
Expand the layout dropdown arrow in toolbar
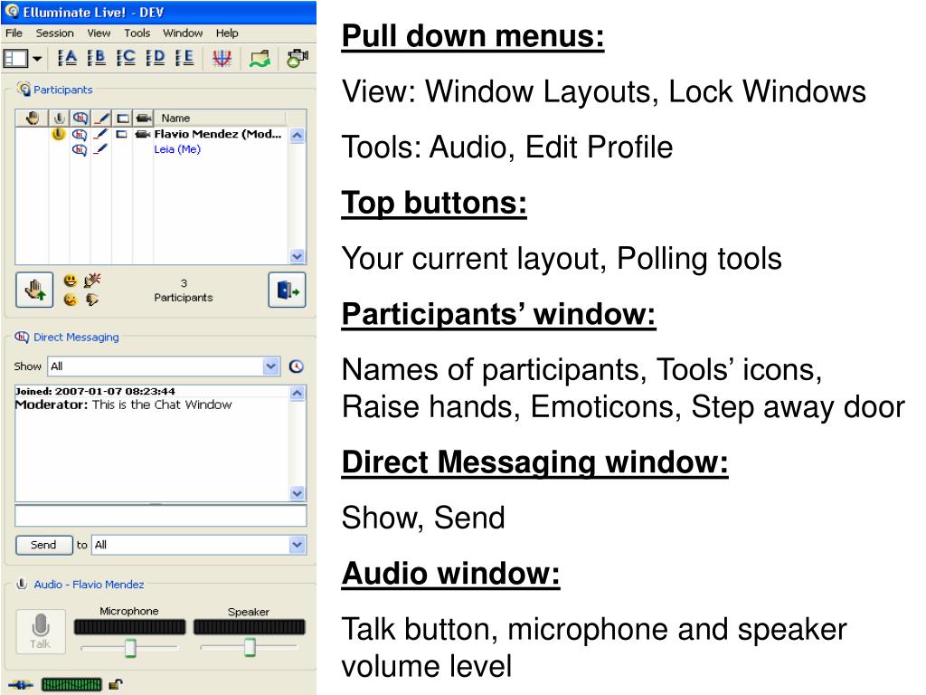37,59
